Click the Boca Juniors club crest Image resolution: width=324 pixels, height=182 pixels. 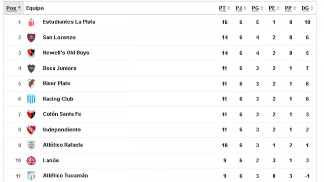[31, 68]
